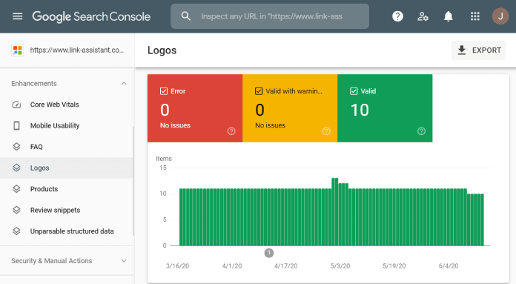Open Products enhancement report
This screenshot has height=284, width=516.
point(67,189)
